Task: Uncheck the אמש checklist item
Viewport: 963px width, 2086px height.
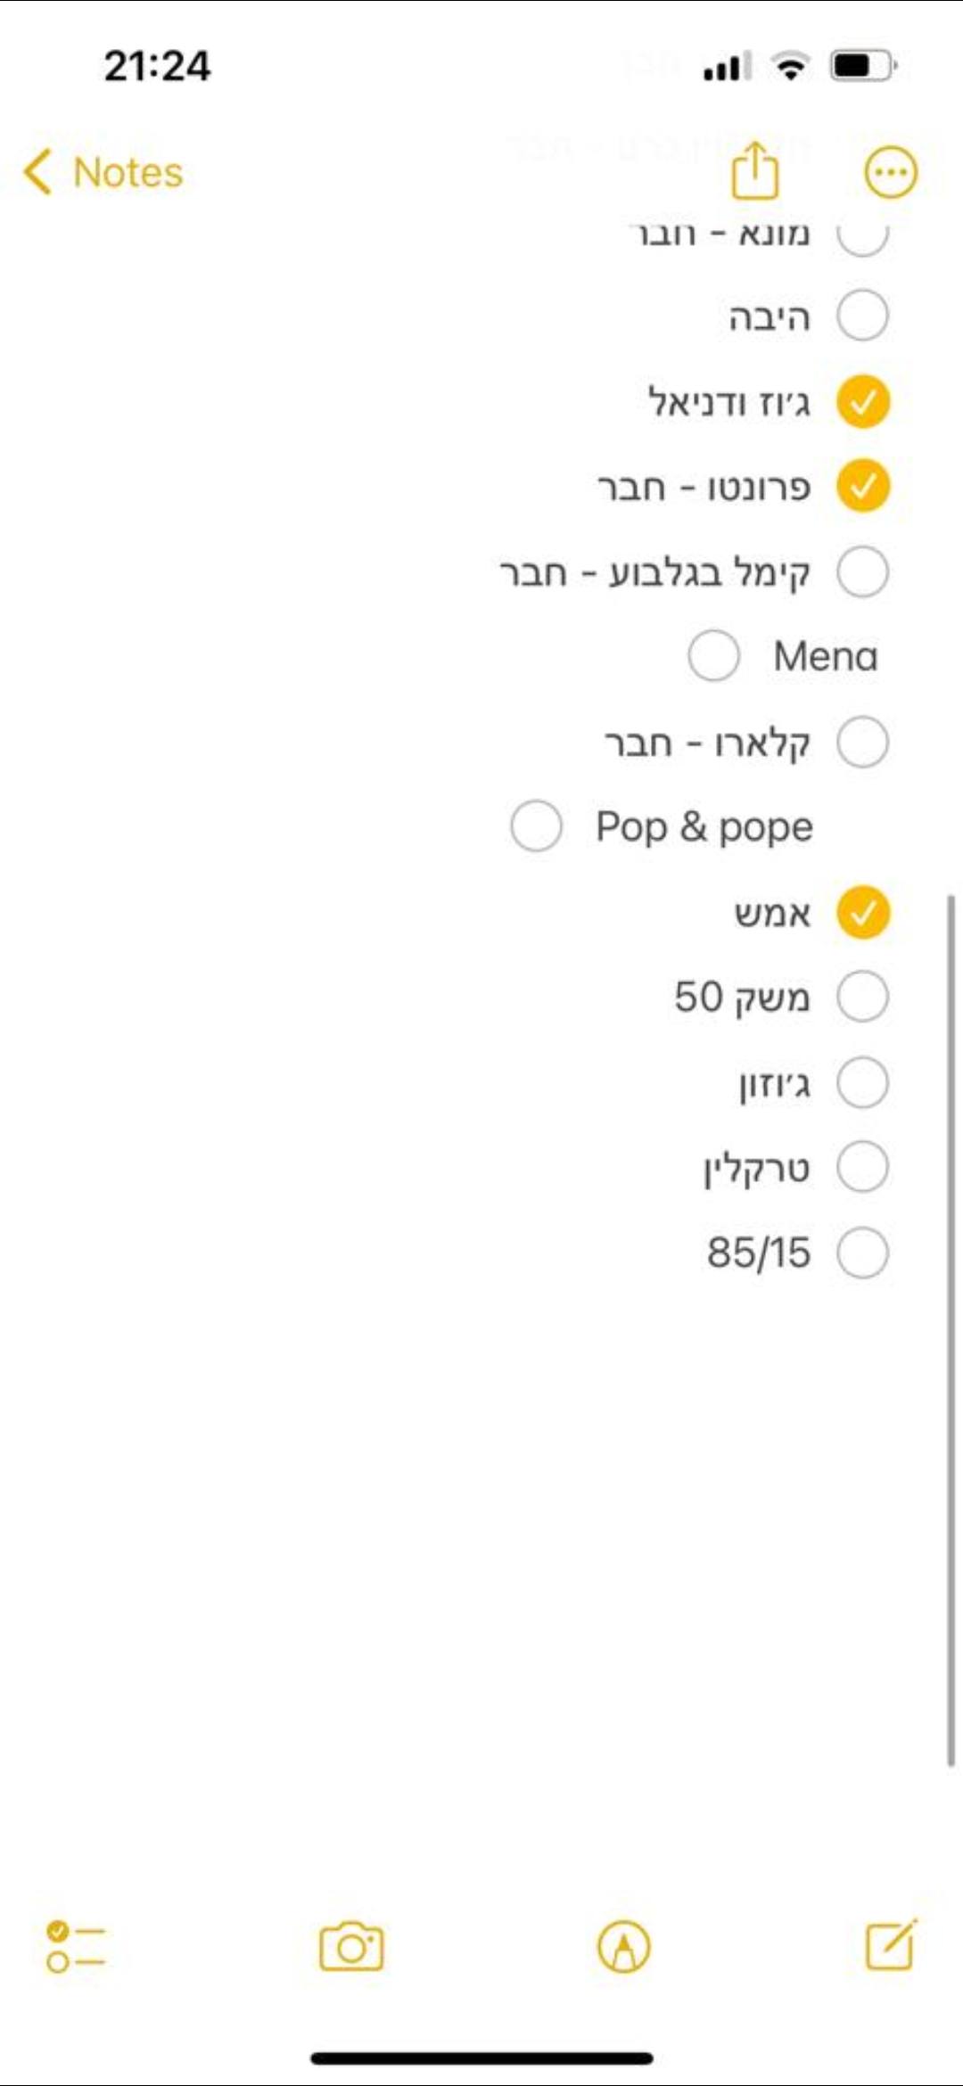Action: click(x=862, y=913)
